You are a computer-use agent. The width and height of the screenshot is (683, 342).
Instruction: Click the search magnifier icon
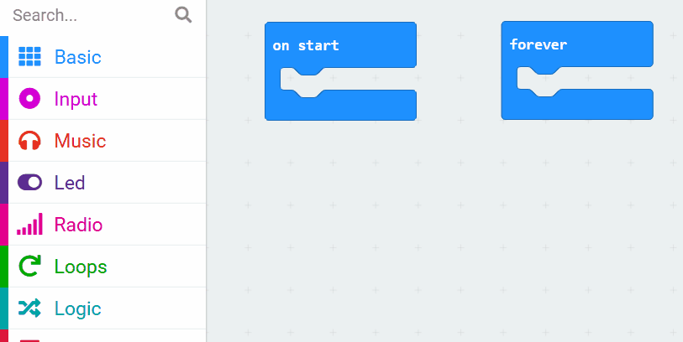coord(183,14)
